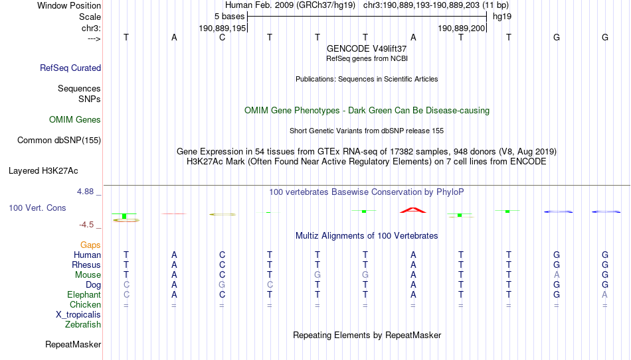631x360 pixels.
Task: Click the -4.5 lower PhyloP scale value
Action: point(86,225)
